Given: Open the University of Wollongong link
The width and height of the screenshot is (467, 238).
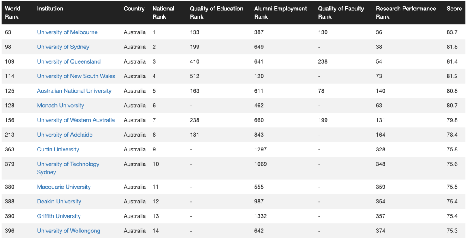Looking at the screenshot, I should pyautogui.click(x=68, y=231).
